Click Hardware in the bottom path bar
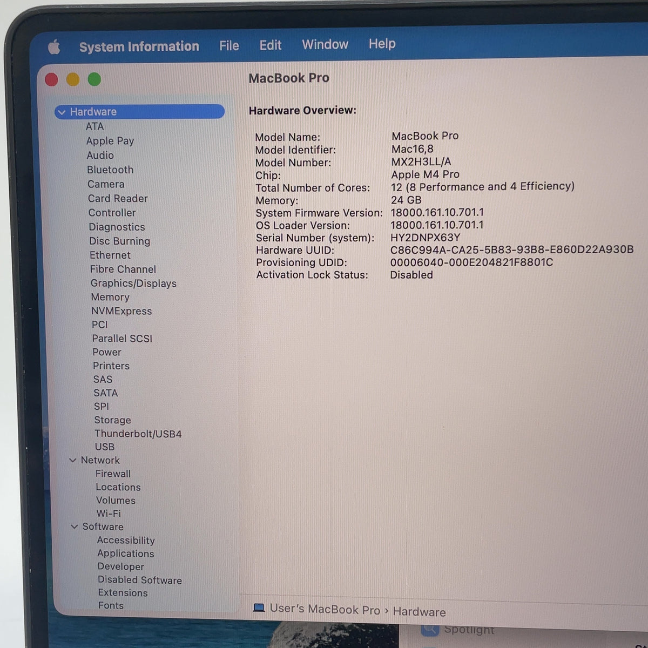The image size is (648, 648). [x=419, y=612]
